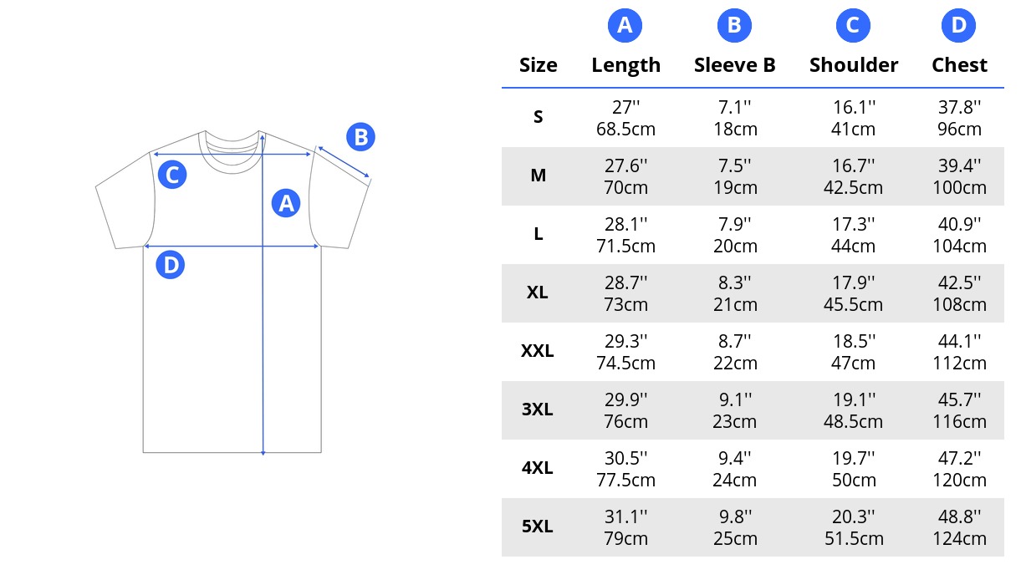Click the blue D badge above Chest
Image resolution: width=1021 pixels, height=585 pixels.
(958, 26)
